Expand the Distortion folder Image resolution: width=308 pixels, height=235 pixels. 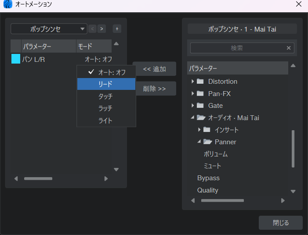[193, 82]
